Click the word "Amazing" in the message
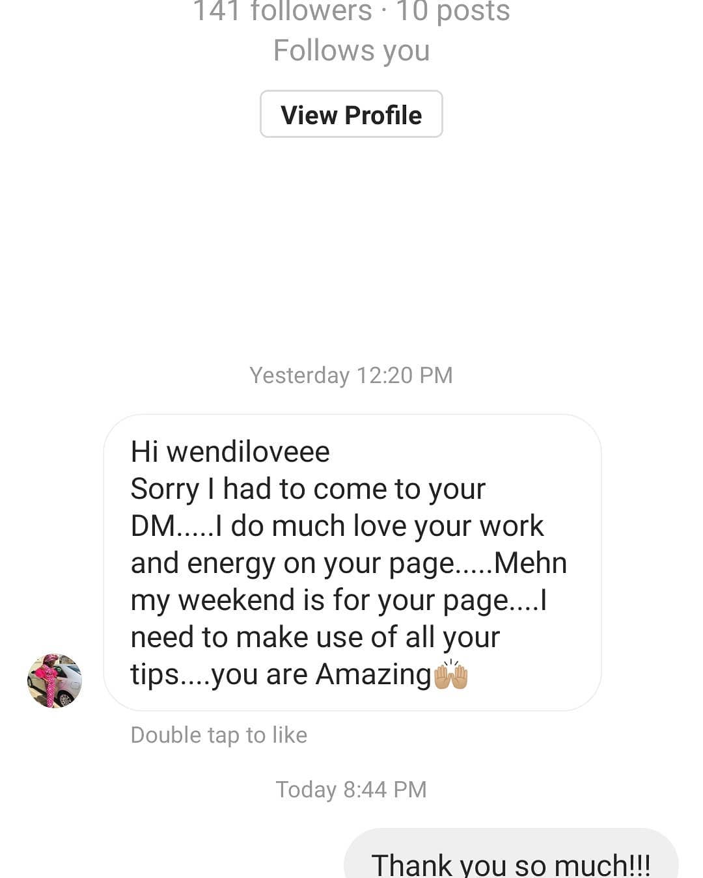 pos(374,674)
